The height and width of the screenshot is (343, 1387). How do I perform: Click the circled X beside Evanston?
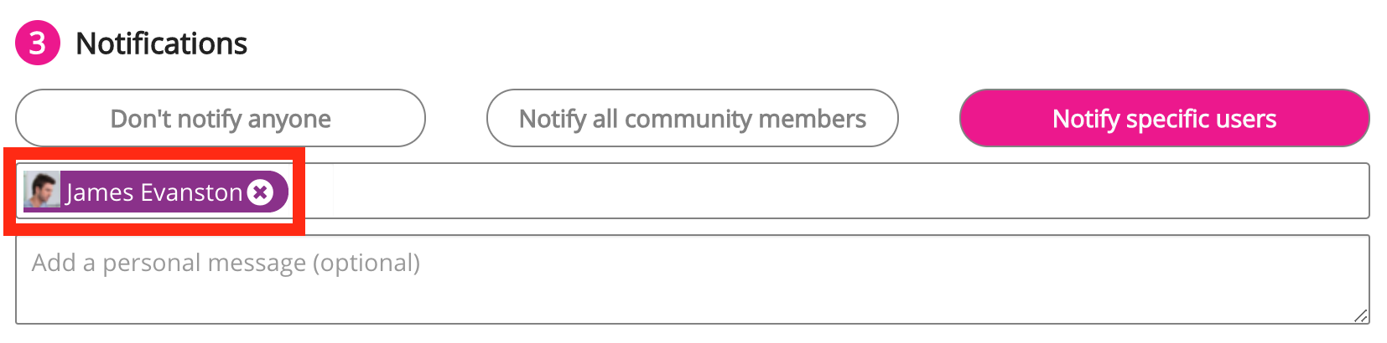261,192
